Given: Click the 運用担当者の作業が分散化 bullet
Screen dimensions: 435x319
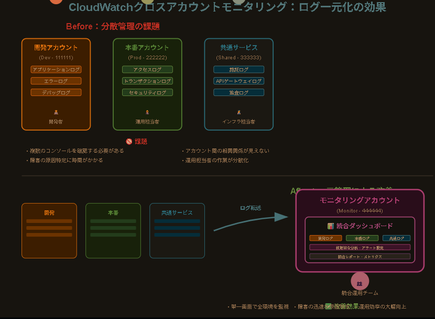Looking at the screenshot, I should pos(215,160).
